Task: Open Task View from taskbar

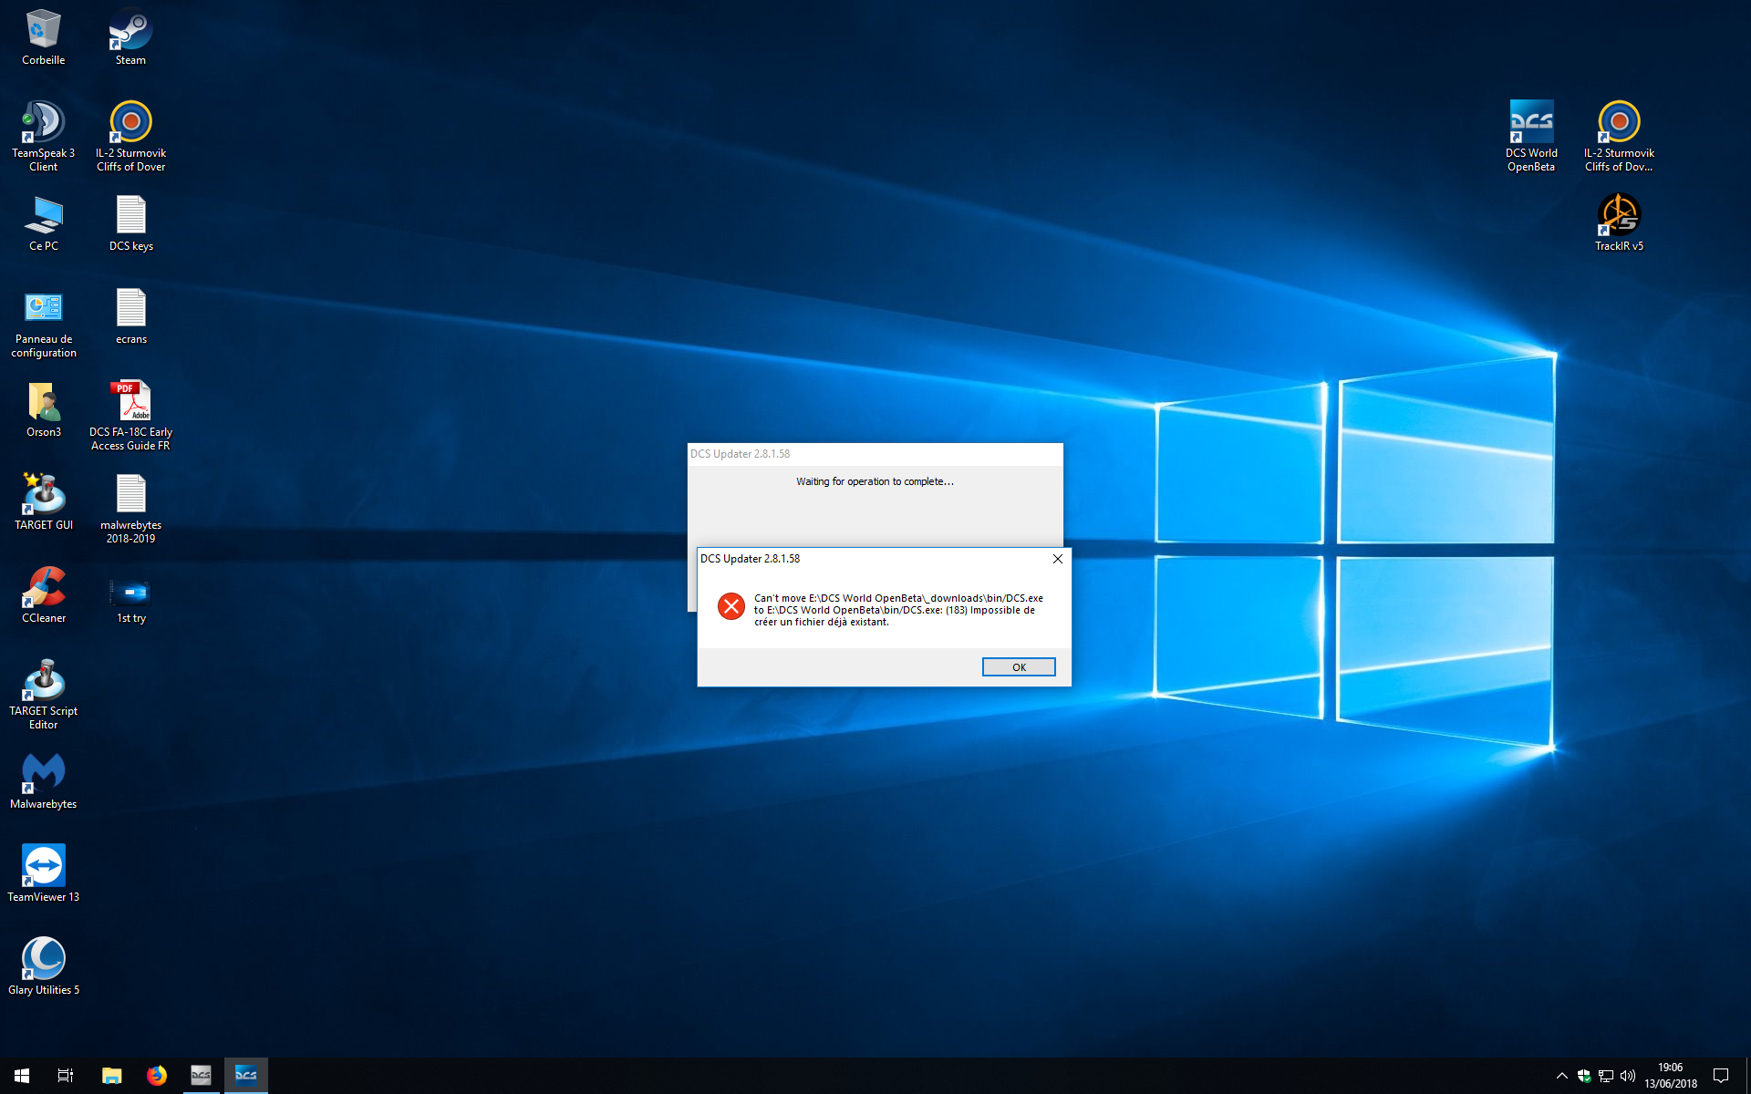Action: coord(66,1076)
